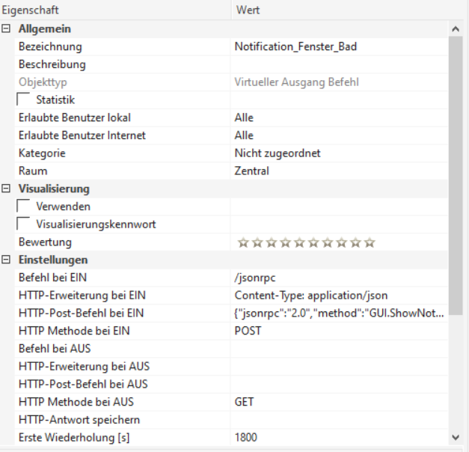The height and width of the screenshot is (452, 469).
Task: Collapse the Visualisierung section
Action: pos(6,189)
